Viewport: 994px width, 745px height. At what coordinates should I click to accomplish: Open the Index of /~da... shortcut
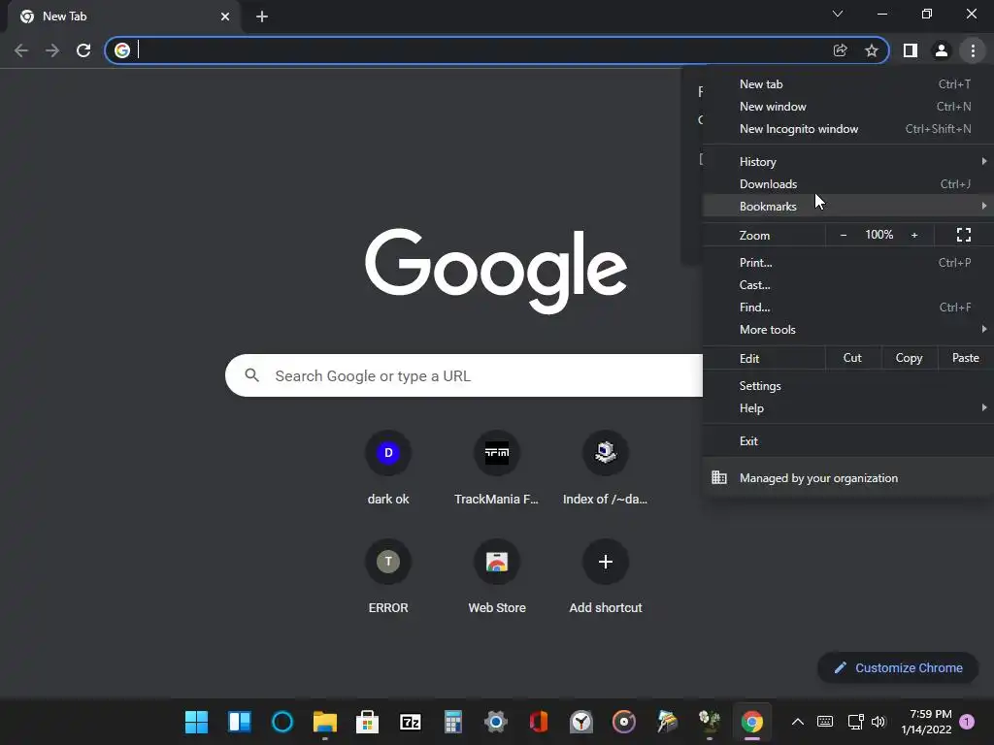coord(606,469)
